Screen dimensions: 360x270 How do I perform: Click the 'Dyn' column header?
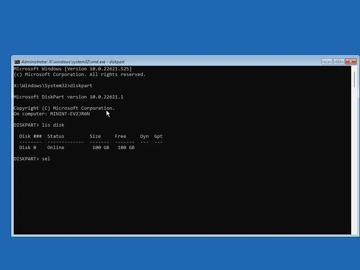[x=144, y=136]
